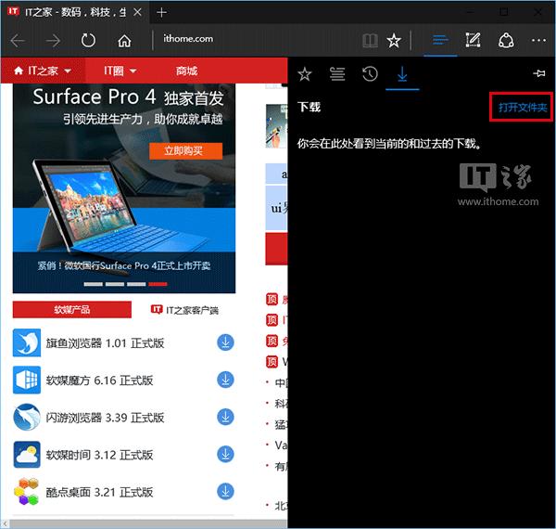Close the IT之家 browser tab
Image resolution: width=556 pixels, height=529 pixels.
click(x=138, y=12)
